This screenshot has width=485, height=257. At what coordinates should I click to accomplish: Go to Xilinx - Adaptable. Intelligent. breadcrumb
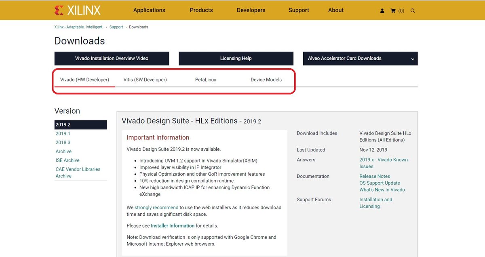point(79,27)
